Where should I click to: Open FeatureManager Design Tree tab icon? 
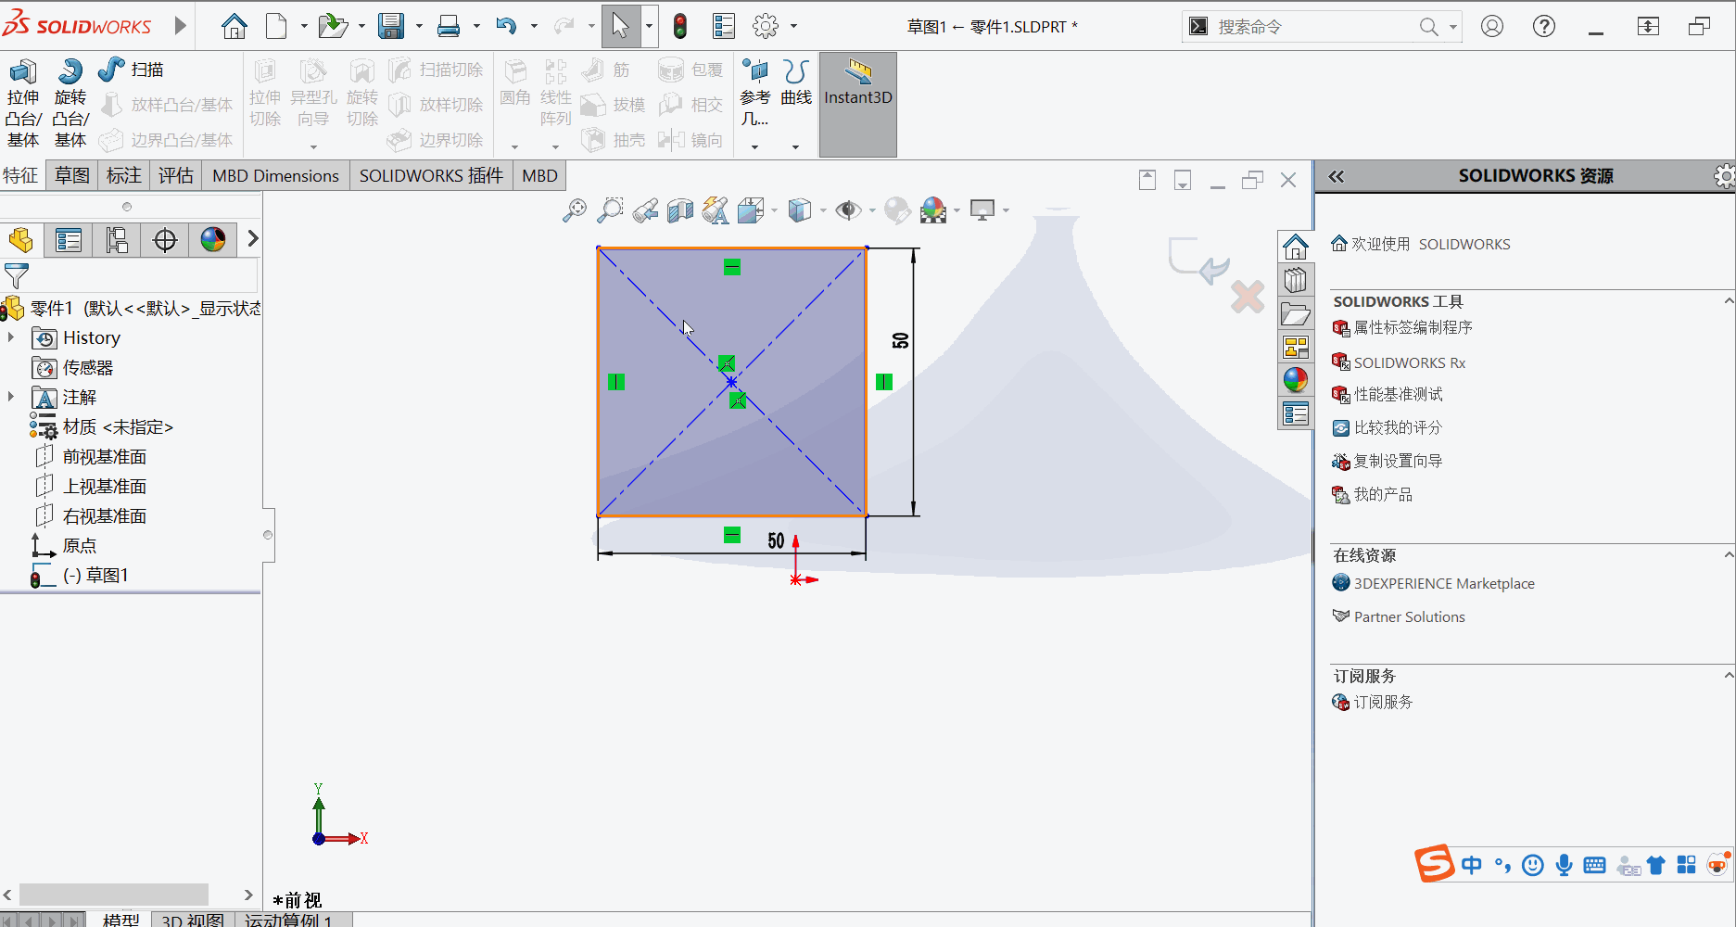point(21,240)
